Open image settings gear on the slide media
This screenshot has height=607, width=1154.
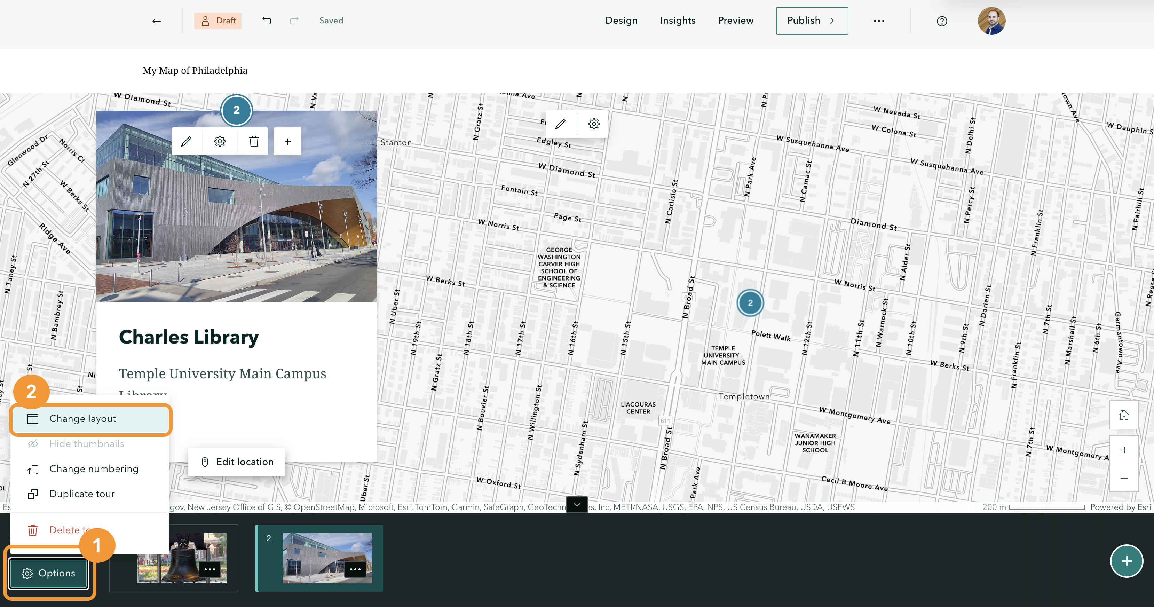coord(220,142)
